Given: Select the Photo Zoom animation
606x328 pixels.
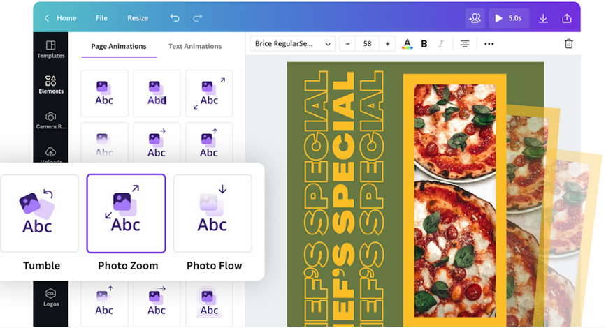Looking at the screenshot, I should pos(127,214).
